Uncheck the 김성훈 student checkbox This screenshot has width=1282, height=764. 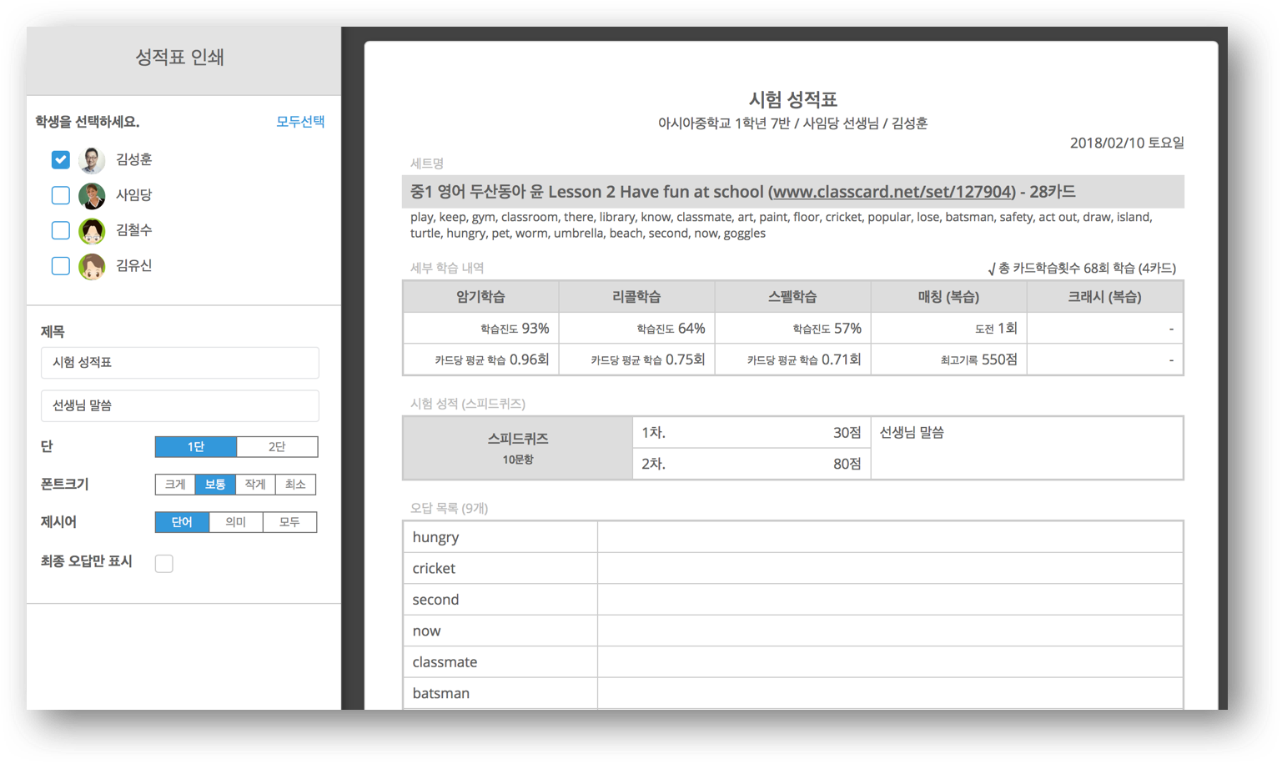[x=60, y=159]
